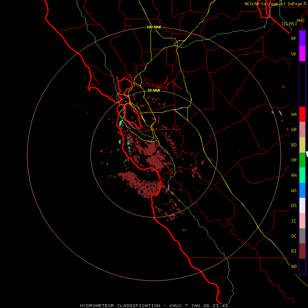The height and width of the screenshot is (308, 308).
Task: Select the 'HR' legend label
Action: point(294,160)
